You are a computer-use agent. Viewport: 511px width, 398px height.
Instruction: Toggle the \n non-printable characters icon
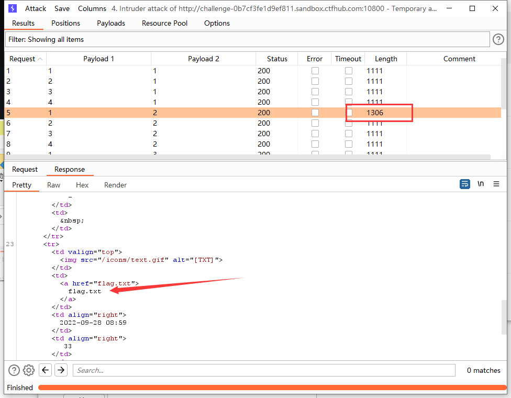click(481, 184)
